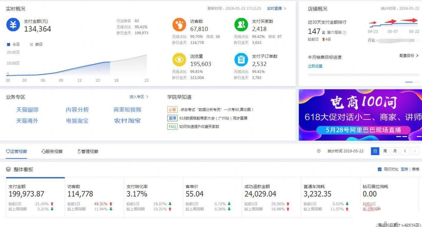Click the green 支付买家数 buyers icon
This screenshot has width=422, height=227.
coord(241,24)
